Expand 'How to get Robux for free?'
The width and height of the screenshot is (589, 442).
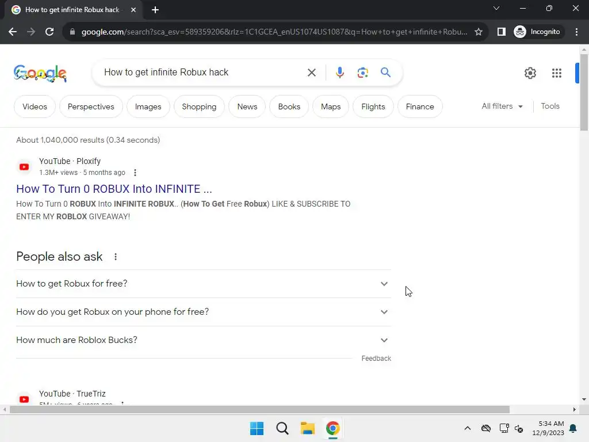point(204,284)
